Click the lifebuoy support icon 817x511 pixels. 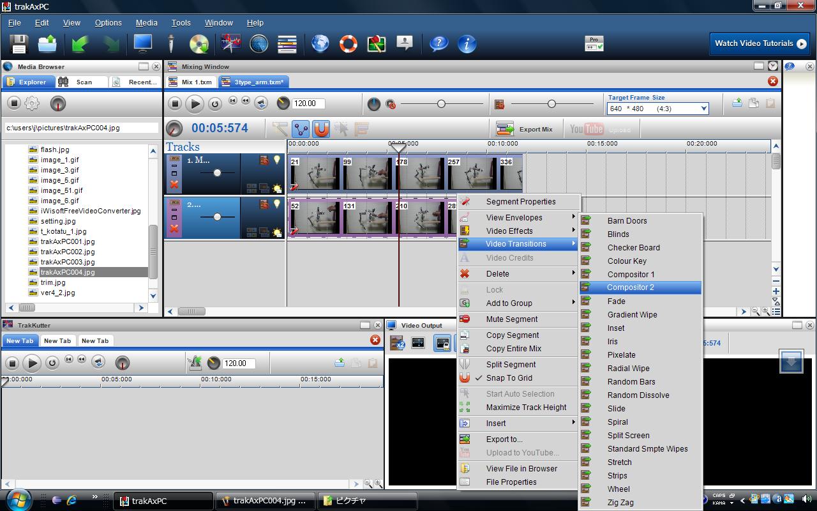pyautogui.click(x=348, y=44)
